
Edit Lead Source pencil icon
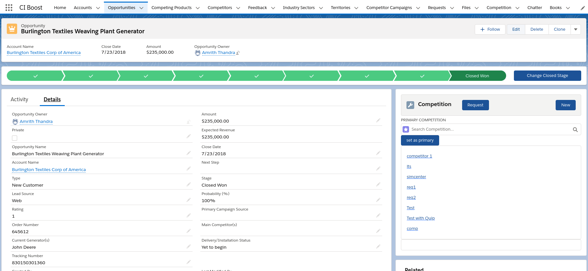coord(188,200)
